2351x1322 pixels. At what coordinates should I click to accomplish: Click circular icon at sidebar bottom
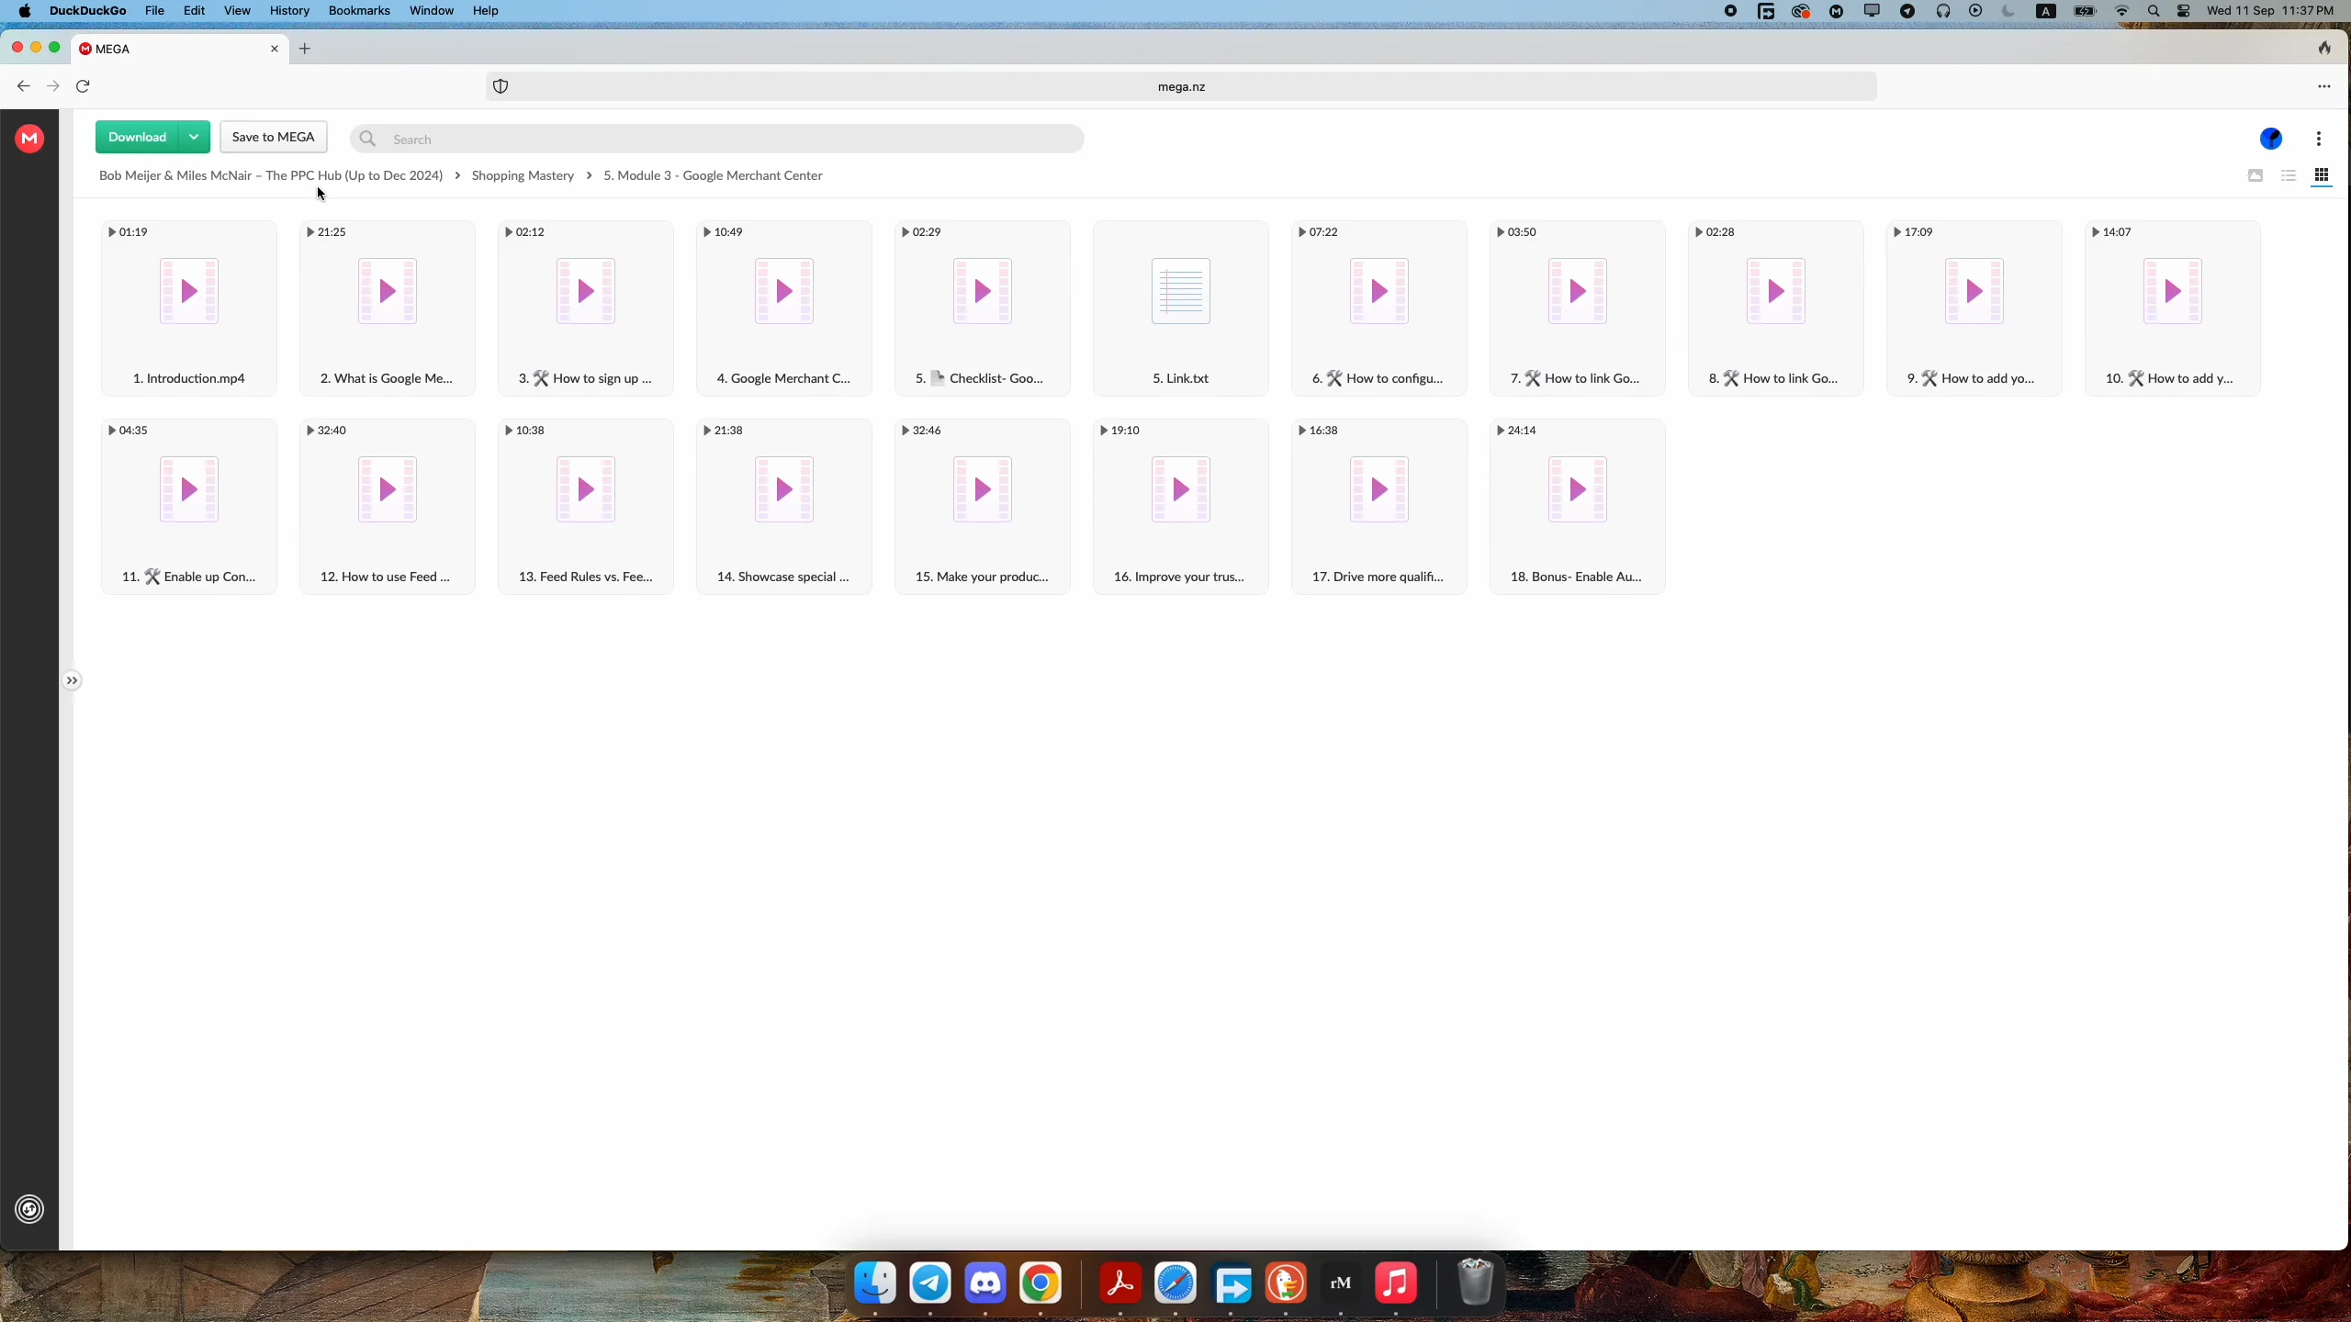29,1209
